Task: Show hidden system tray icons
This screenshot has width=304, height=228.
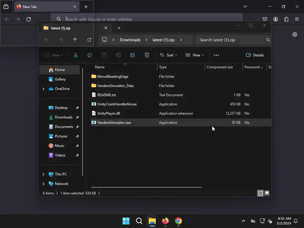Action: pos(243,221)
